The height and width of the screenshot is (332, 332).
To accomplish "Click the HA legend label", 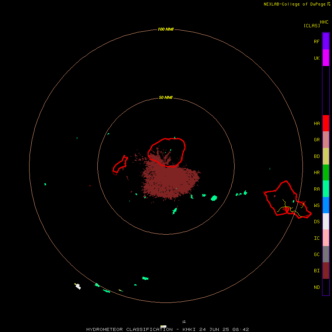I will point(317,124).
